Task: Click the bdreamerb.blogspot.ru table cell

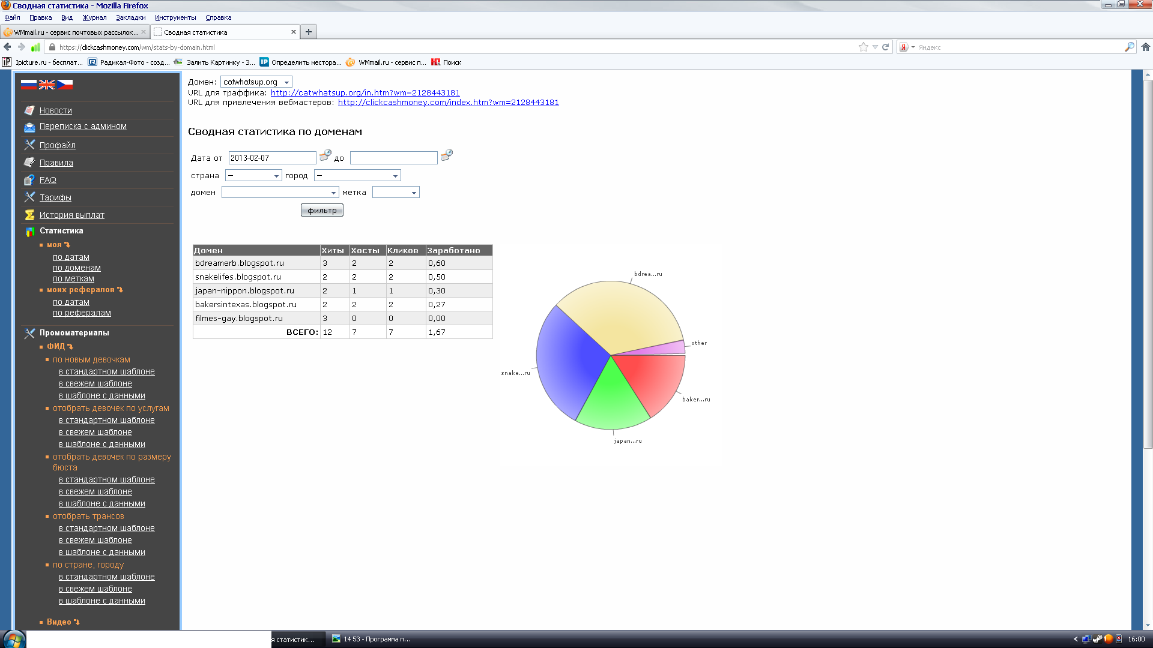Action: [x=256, y=263]
